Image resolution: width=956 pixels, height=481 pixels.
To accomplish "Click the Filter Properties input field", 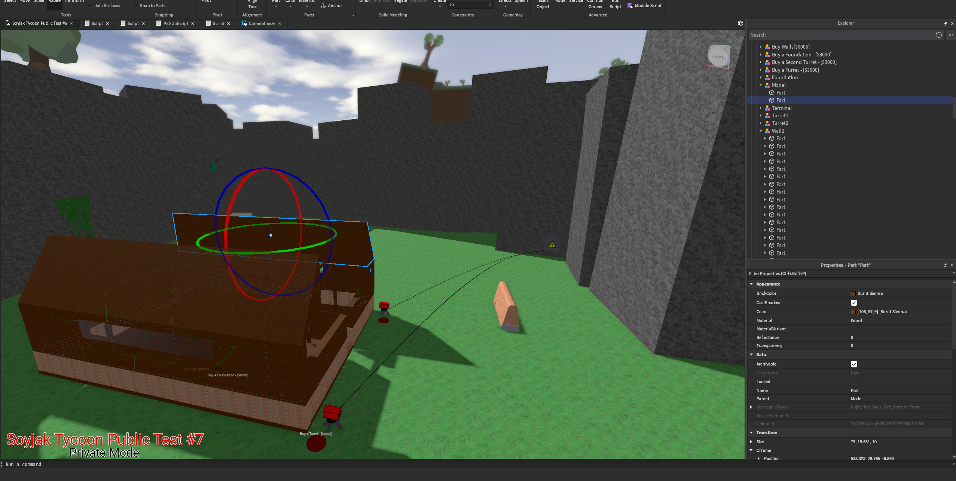I will click(x=849, y=274).
